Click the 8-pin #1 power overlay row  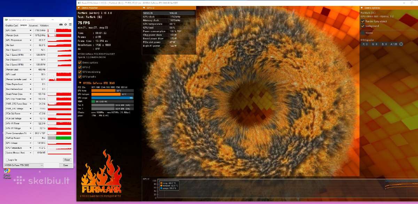click(x=168, y=46)
